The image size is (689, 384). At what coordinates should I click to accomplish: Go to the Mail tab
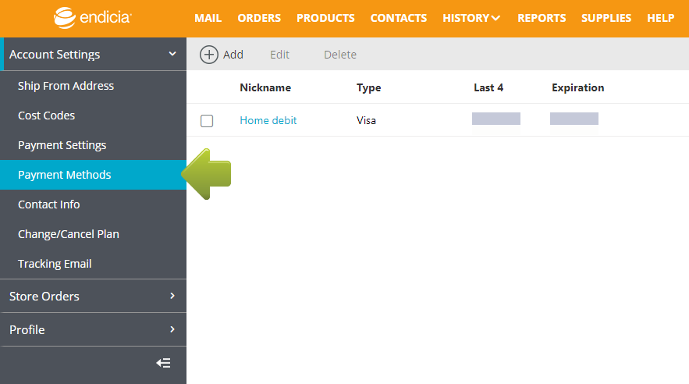pyautogui.click(x=208, y=18)
